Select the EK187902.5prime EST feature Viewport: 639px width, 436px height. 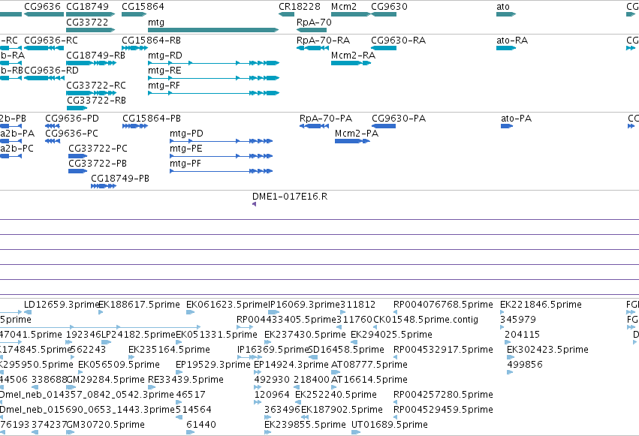304,418
